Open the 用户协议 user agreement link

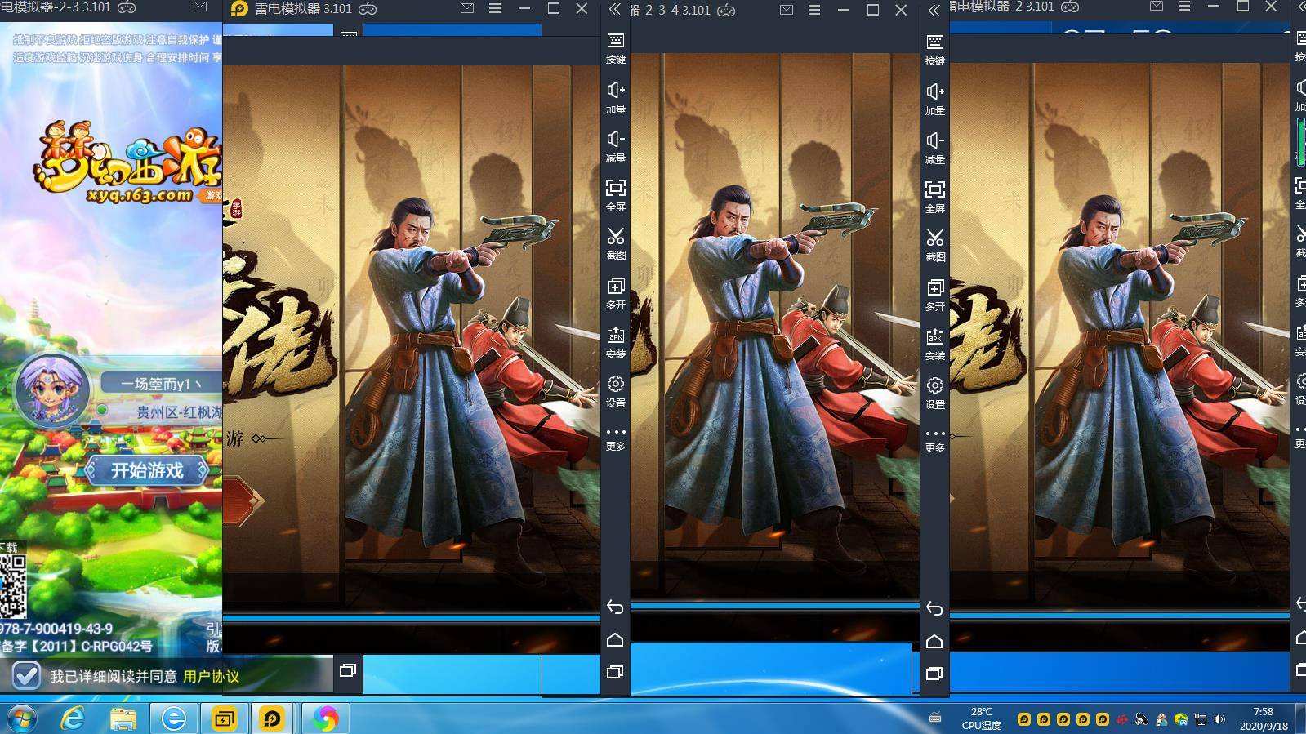click(211, 676)
